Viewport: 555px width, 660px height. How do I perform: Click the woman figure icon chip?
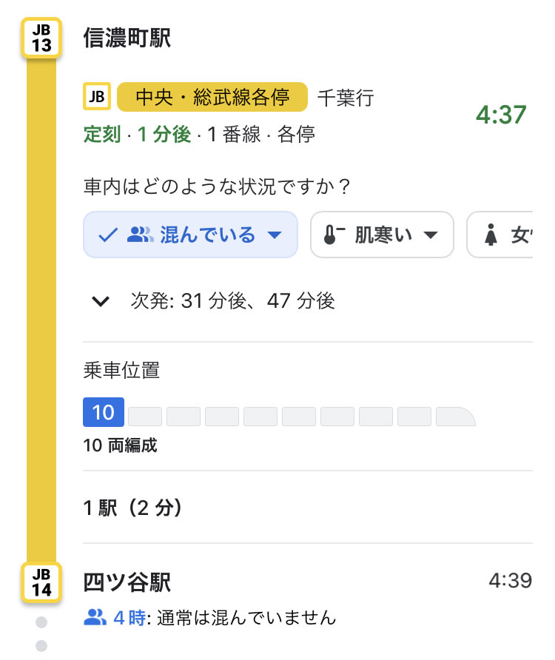tap(499, 235)
